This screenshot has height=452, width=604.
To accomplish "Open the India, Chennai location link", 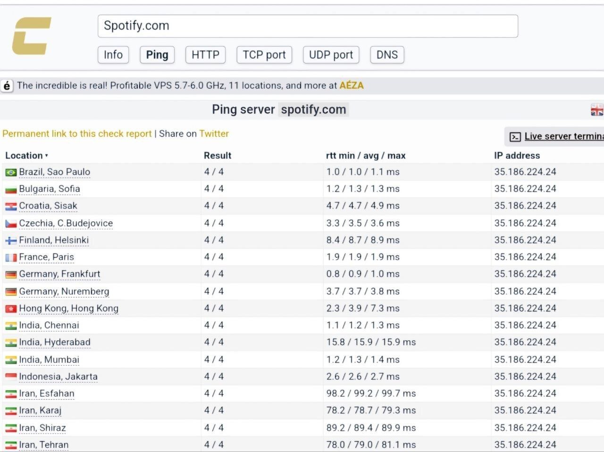I will point(49,326).
